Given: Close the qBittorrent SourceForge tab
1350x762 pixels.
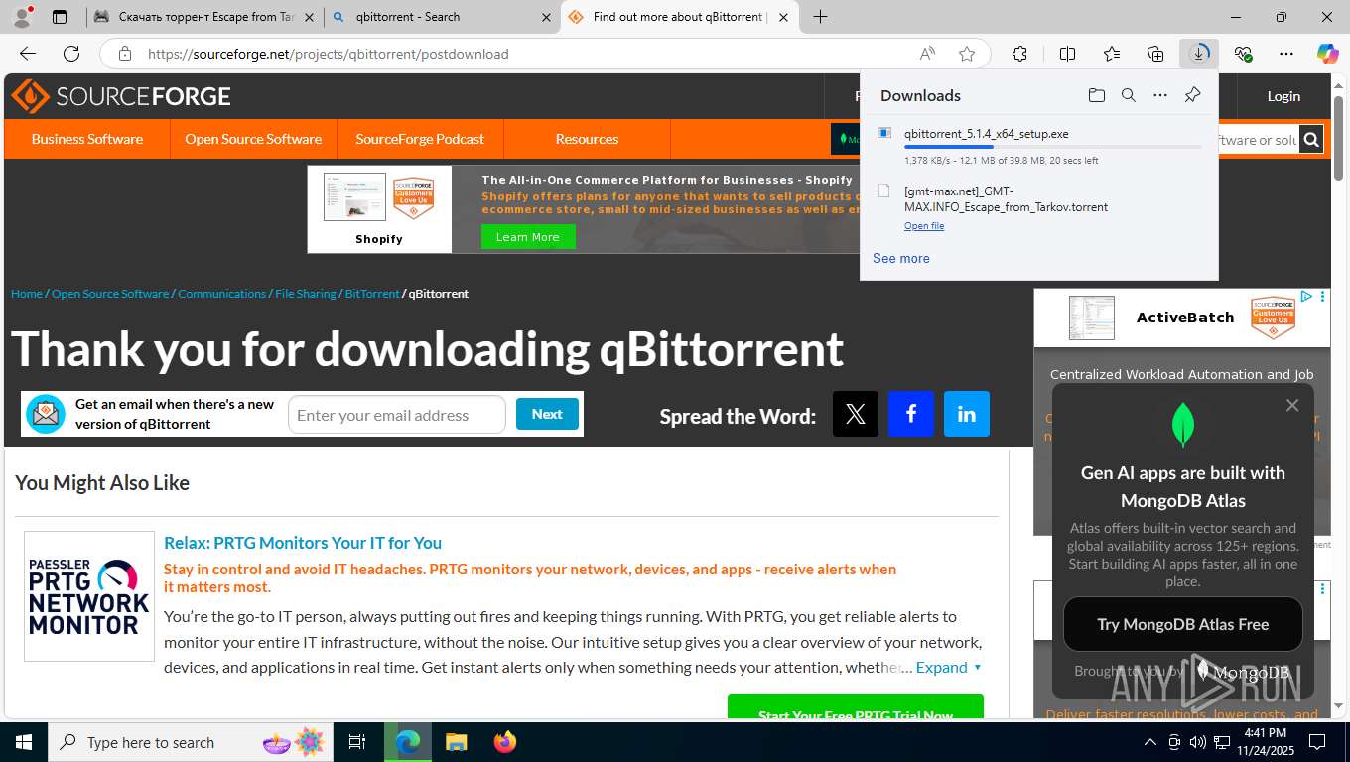Looking at the screenshot, I should tap(784, 17).
